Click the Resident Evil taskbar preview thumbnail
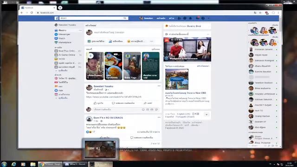This screenshot has height=167, width=297. pyautogui.click(x=100, y=149)
